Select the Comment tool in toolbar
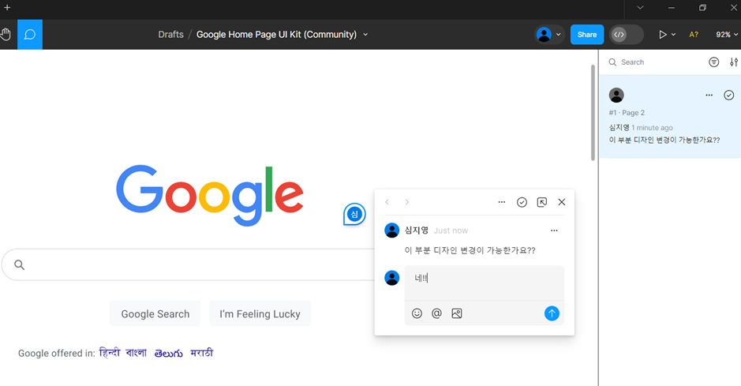This screenshot has height=386, width=741. pyautogui.click(x=30, y=35)
